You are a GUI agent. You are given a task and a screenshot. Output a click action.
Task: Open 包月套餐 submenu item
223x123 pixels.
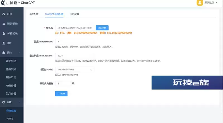click(x=11, y=93)
